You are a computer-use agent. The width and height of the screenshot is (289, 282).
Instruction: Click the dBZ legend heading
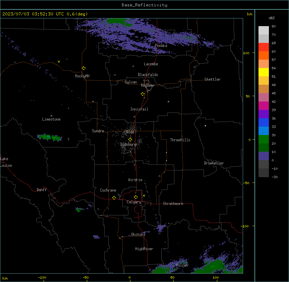click(x=272, y=18)
